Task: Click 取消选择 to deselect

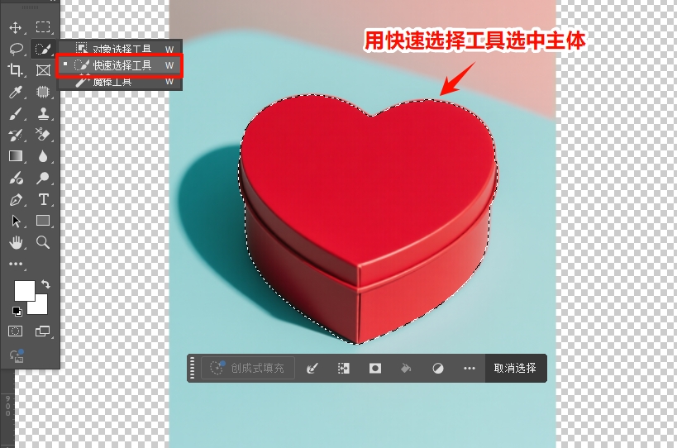Action: 515,368
